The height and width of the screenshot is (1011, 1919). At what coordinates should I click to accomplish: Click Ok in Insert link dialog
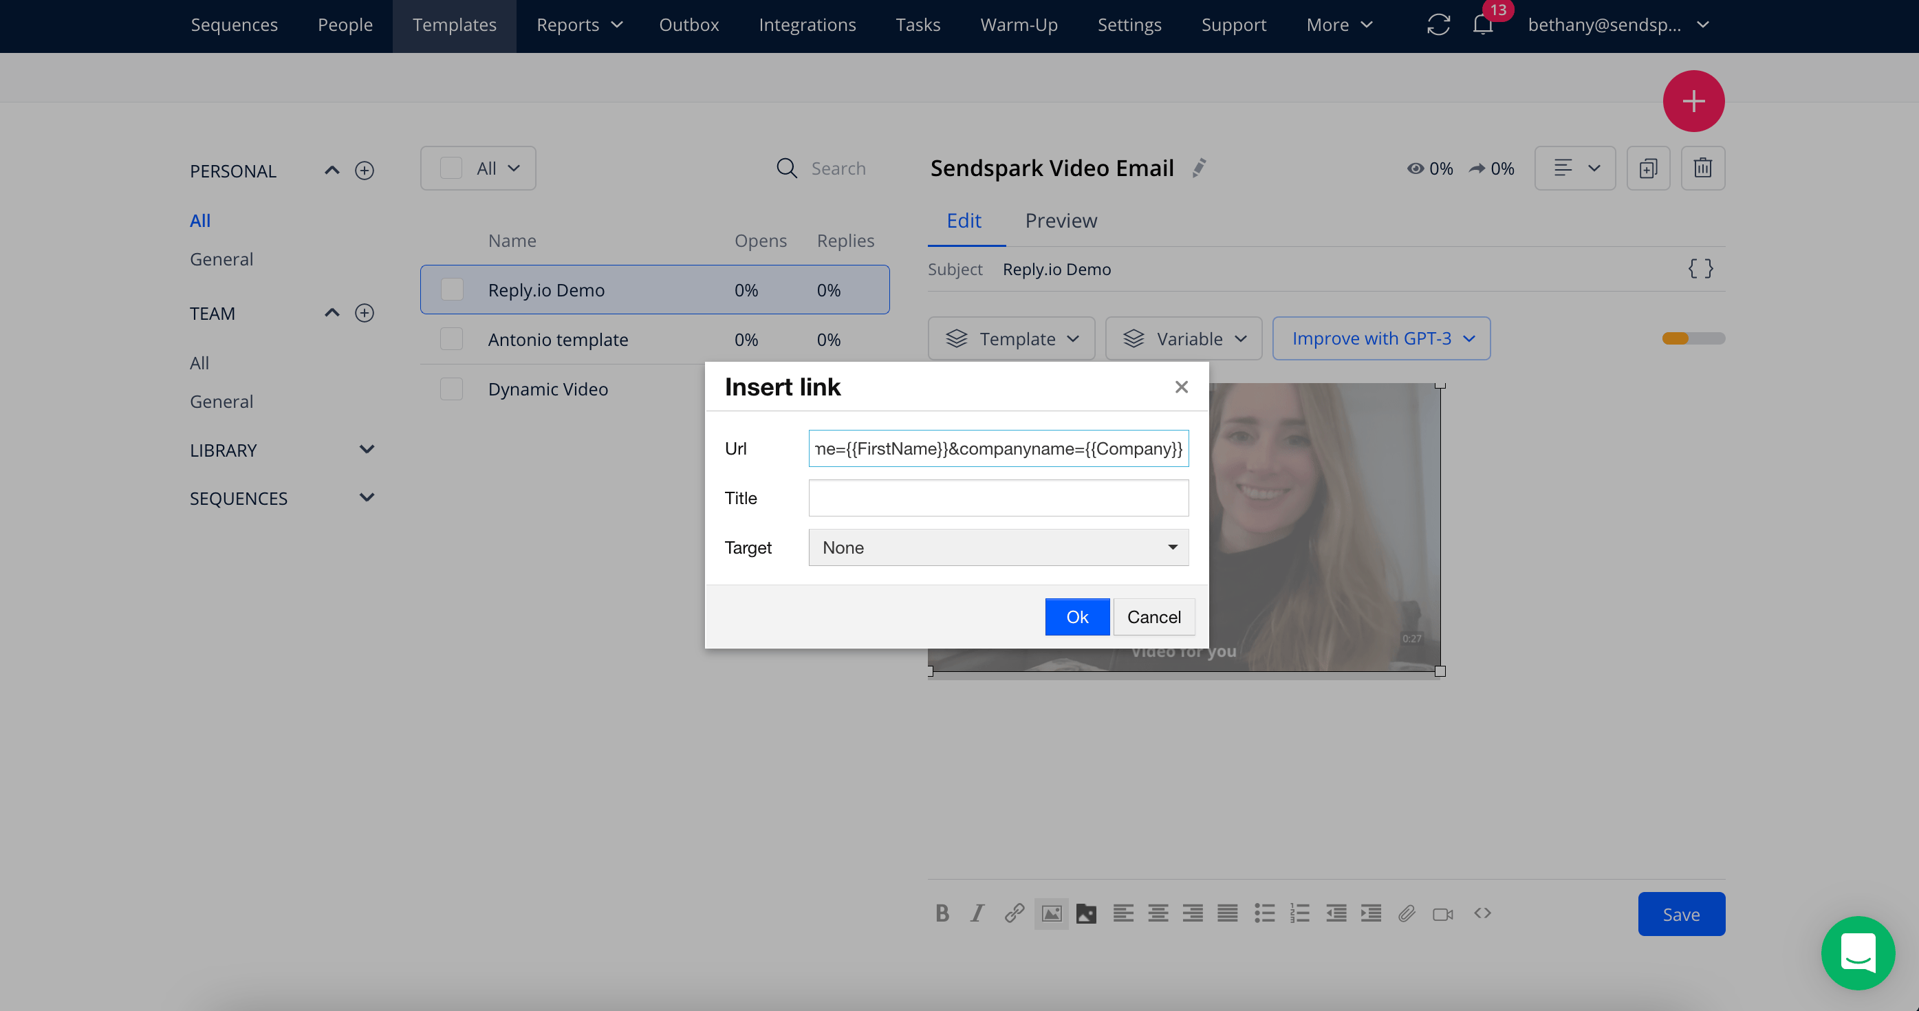(1077, 617)
